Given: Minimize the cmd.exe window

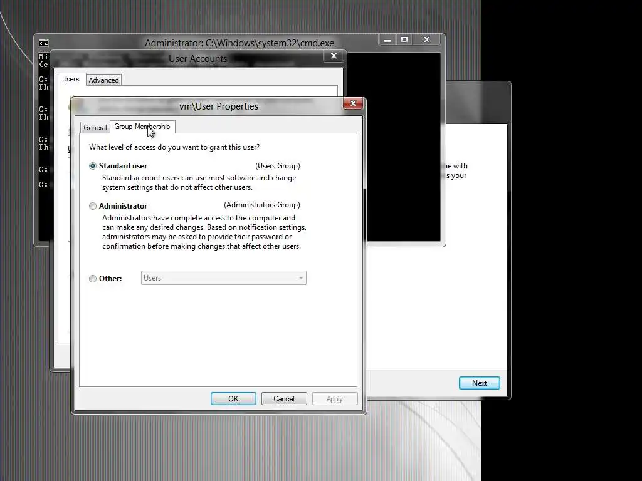Looking at the screenshot, I should point(387,39).
